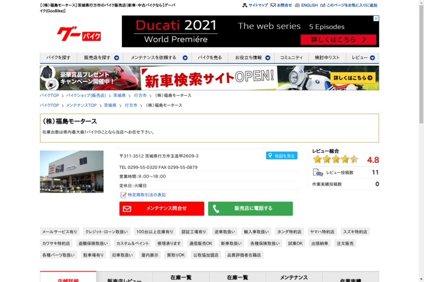Click the add-to-favorites icon in header
Image resolution: width=424 pixels, height=282 pixels.
tap(323, 5)
